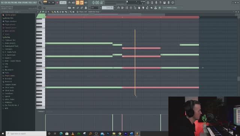Image resolution: width=240 pixels, height=136 pixels.
Task: Open the FILE menu
Action: pyautogui.click(x=2, y=3)
